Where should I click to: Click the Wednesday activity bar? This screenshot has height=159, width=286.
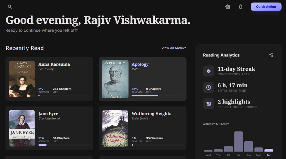click(208, 151)
